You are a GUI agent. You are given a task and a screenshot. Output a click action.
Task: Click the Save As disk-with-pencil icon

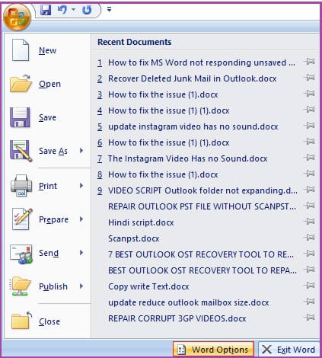(x=21, y=151)
